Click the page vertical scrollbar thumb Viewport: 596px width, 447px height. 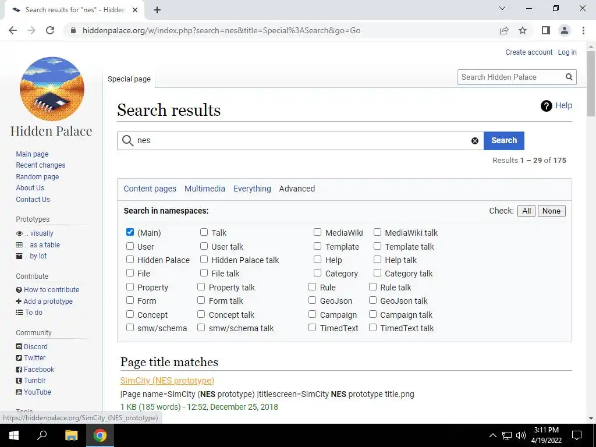click(x=591, y=84)
